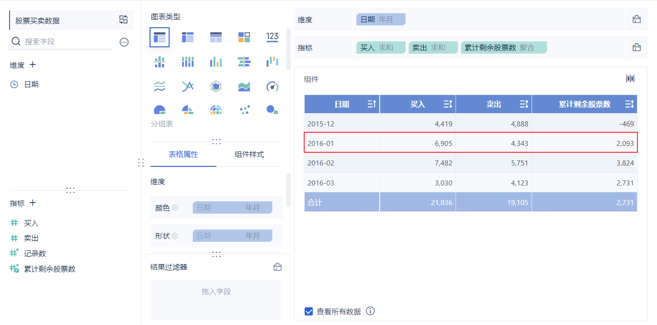Select the area chart icon
657x325 pixels.
(244, 86)
